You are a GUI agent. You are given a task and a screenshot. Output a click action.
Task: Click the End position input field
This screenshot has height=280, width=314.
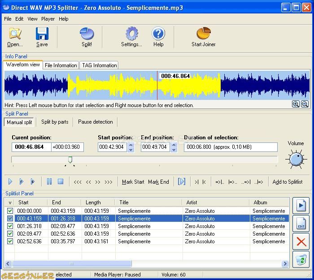155,147
